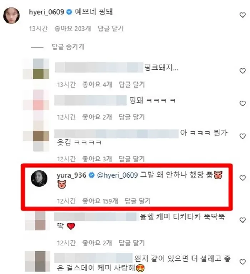Heart yura_936's reply to hyeri

point(242,178)
